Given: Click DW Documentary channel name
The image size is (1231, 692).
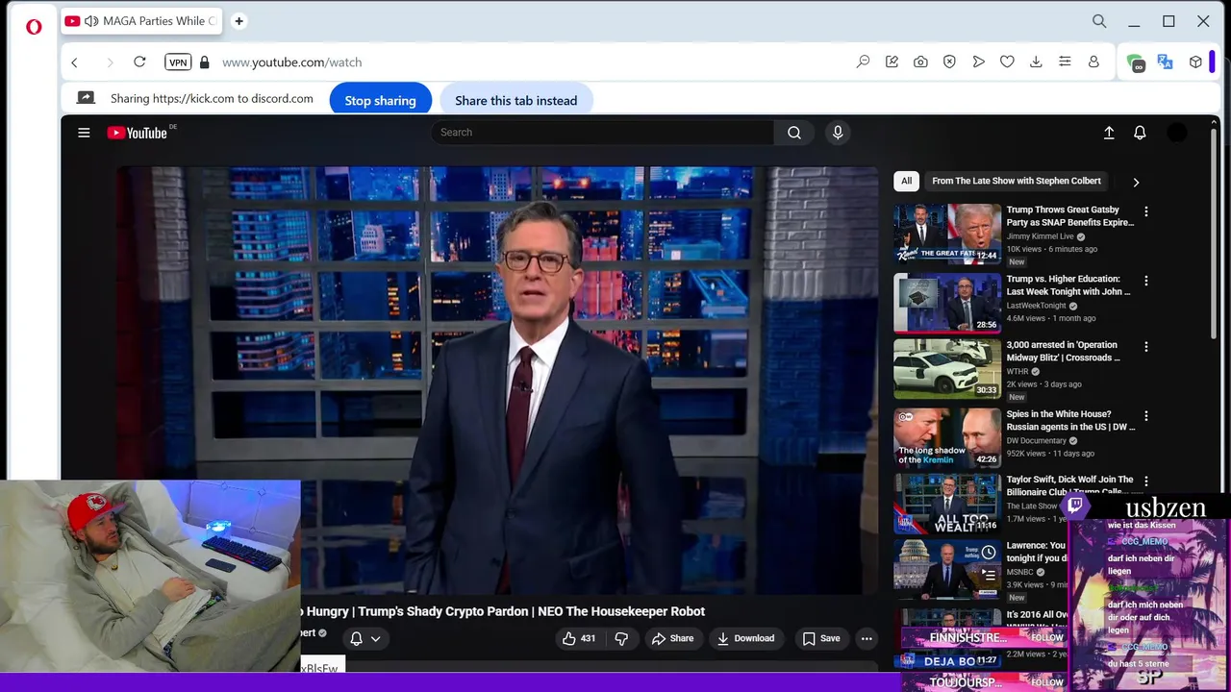Looking at the screenshot, I should (1037, 440).
